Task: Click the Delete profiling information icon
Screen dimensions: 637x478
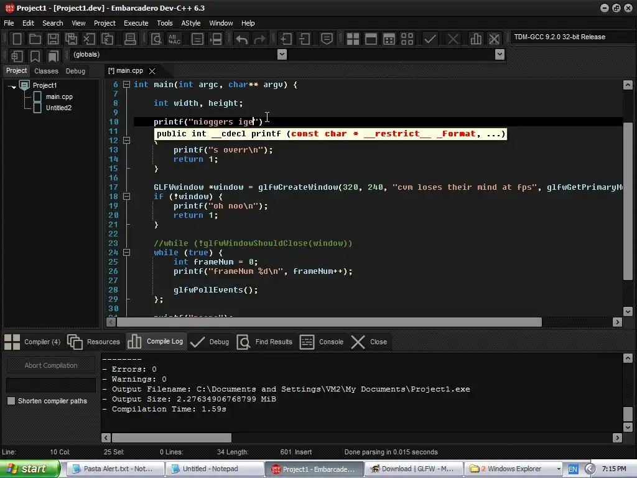Action: [494, 39]
